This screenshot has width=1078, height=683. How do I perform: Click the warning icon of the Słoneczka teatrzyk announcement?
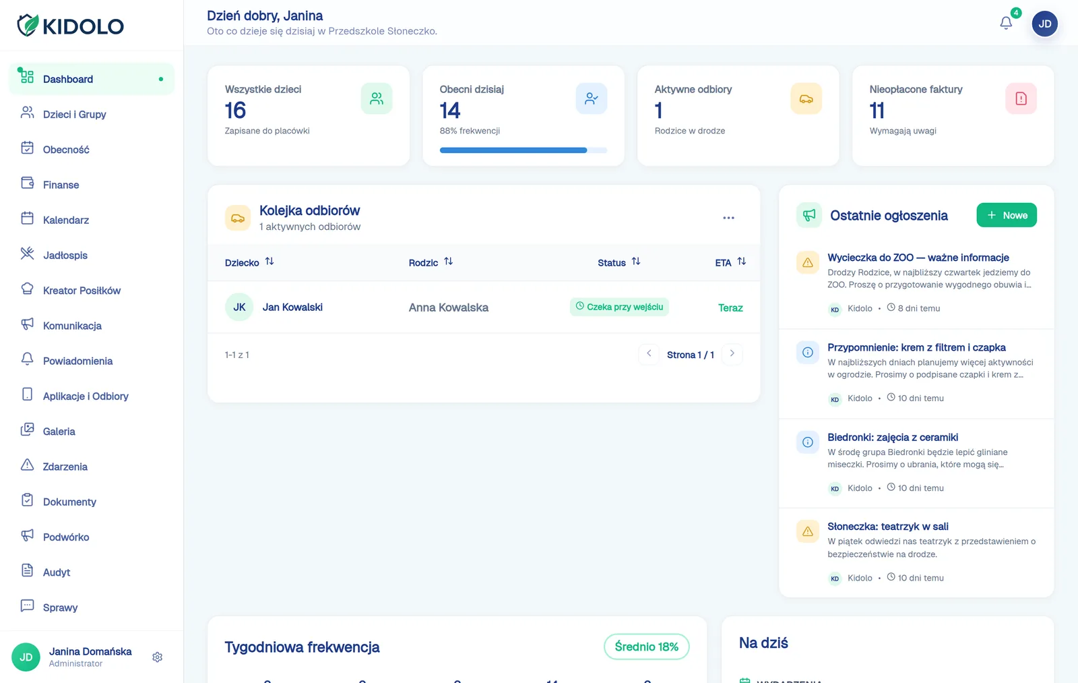point(808,531)
